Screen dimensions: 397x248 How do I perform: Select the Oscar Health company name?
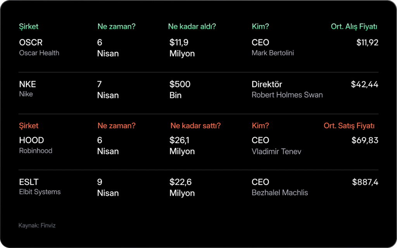pyautogui.click(x=39, y=53)
